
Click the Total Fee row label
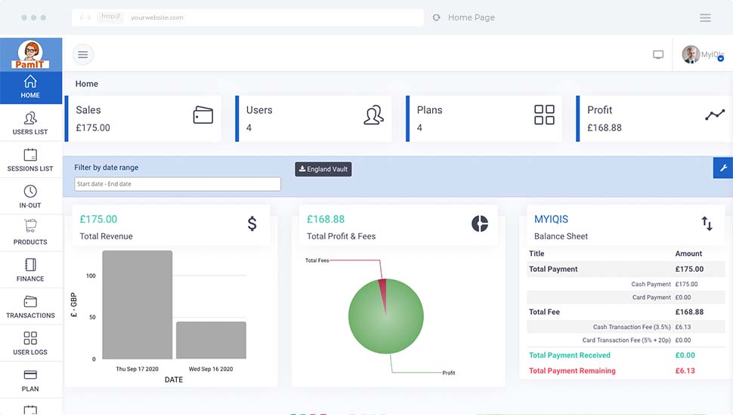tap(544, 312)
